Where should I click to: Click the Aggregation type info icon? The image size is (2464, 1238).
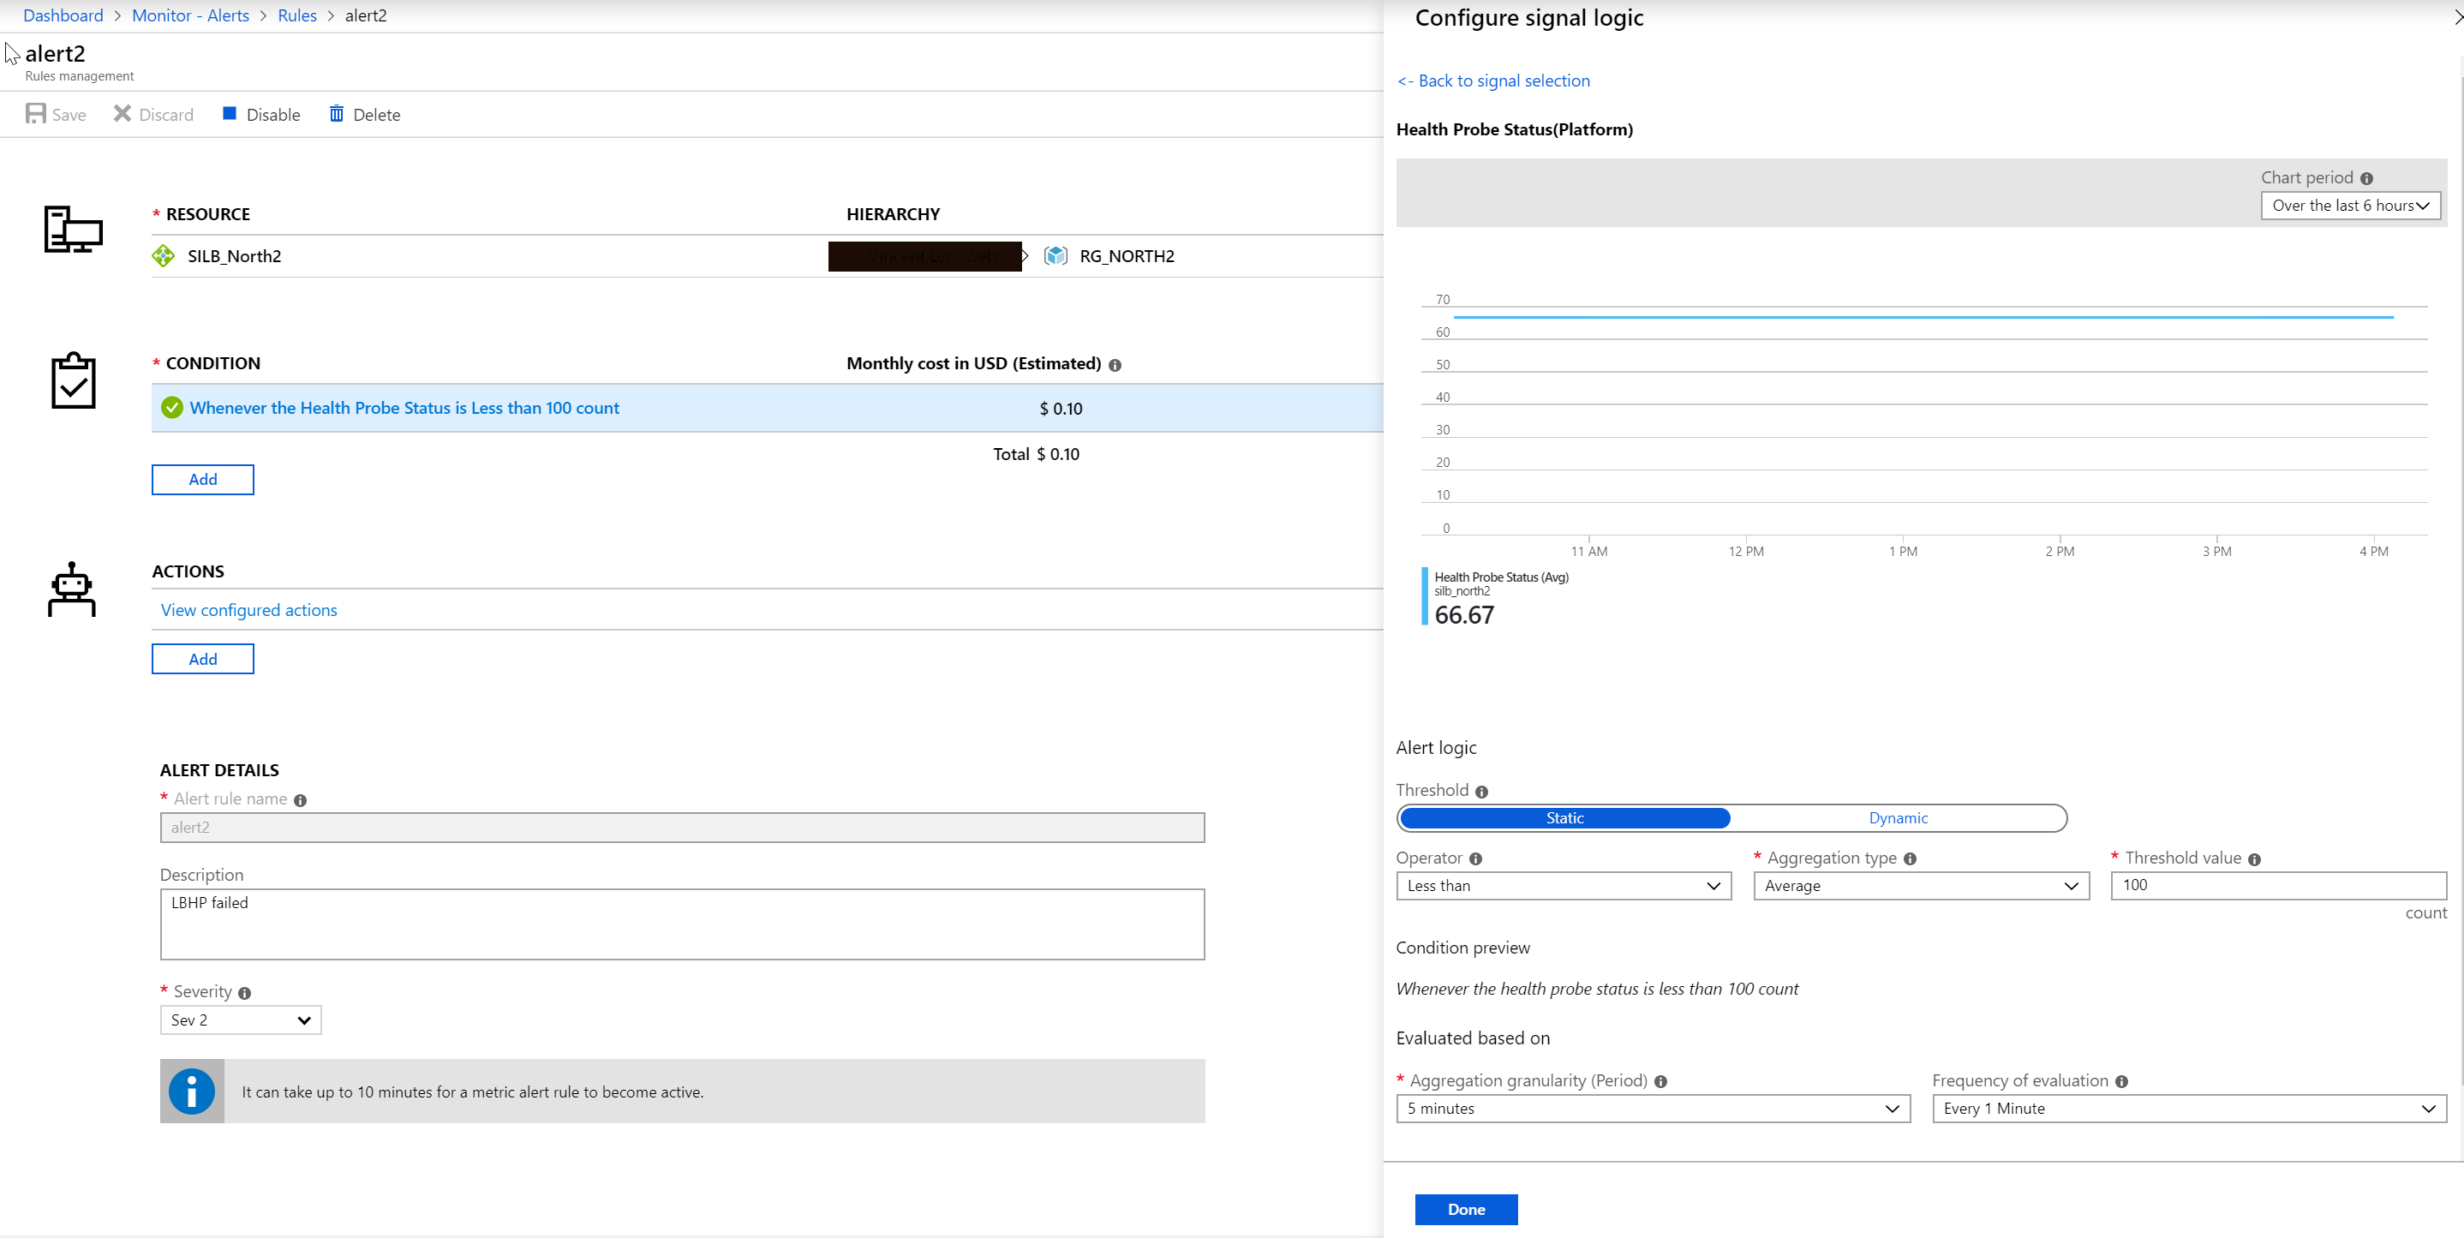[1909, 859]
